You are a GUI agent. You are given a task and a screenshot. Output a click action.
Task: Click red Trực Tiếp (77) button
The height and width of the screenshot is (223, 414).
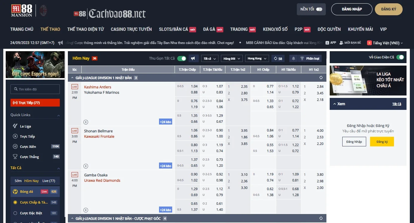point(35,103)
